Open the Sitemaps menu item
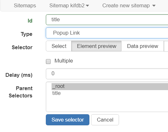 [x=25, y=6]
